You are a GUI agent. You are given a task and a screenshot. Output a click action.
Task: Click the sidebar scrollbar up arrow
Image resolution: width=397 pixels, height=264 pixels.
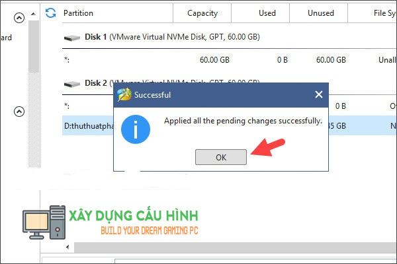34,14
